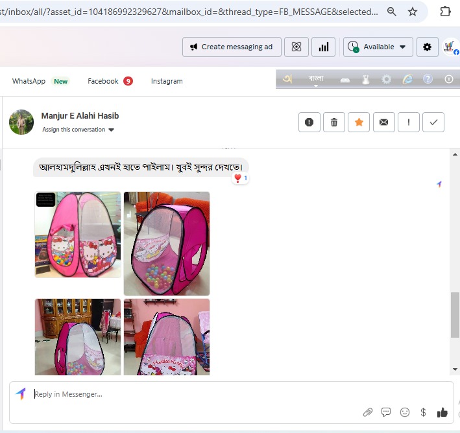The image size is (460, 433).
Task: Delete this conversation with trash icon
Action: coord(334,122)
